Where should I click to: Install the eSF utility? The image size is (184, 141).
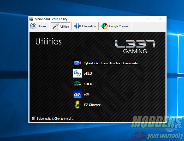tap(87, 94)
